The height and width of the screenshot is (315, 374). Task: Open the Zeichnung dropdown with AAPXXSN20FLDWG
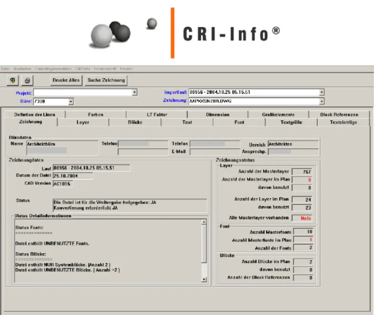point(322,101)
